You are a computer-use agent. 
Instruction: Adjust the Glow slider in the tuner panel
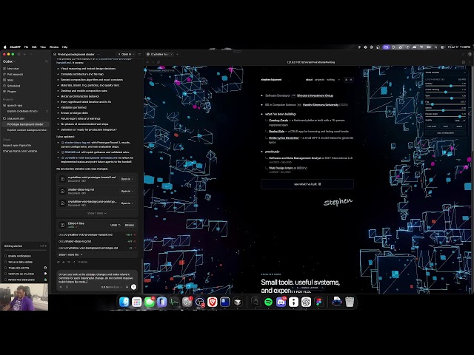(x=446, y=98)
